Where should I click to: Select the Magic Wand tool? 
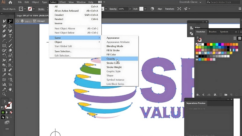coord(10,21)
